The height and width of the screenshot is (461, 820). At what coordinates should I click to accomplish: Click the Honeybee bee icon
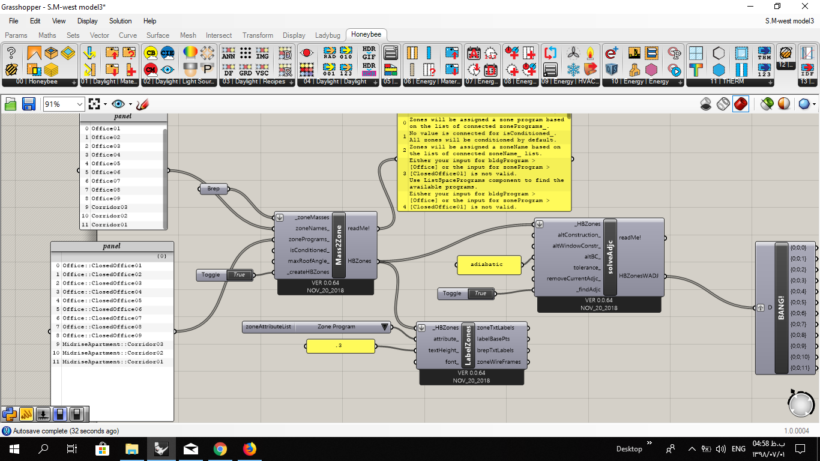(11, 69)
